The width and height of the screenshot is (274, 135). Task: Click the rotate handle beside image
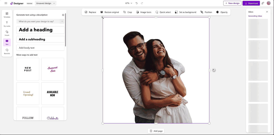(x=214, y=70)
